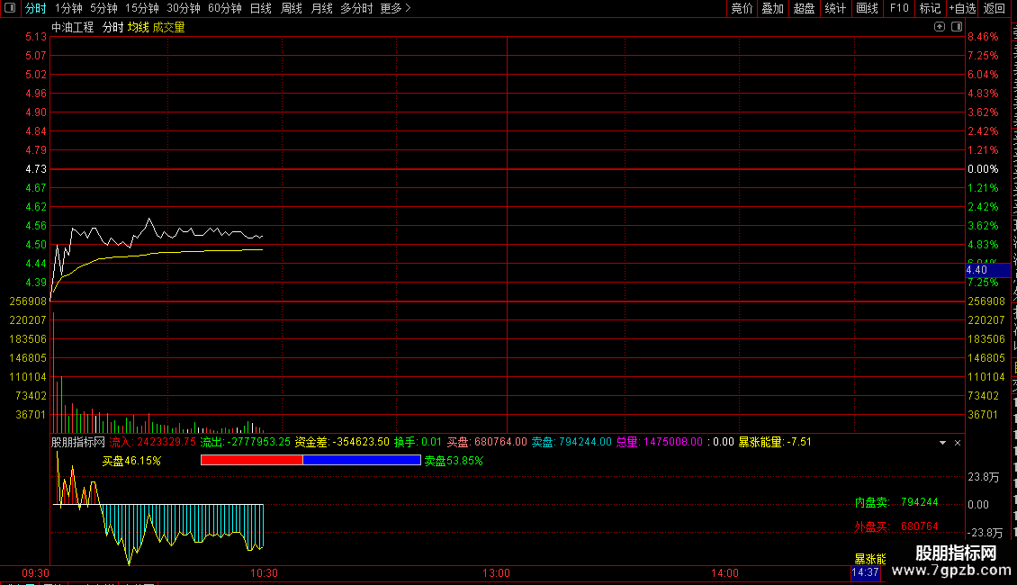
Task: Open F10 company information
Action: (x=899, y=8)
